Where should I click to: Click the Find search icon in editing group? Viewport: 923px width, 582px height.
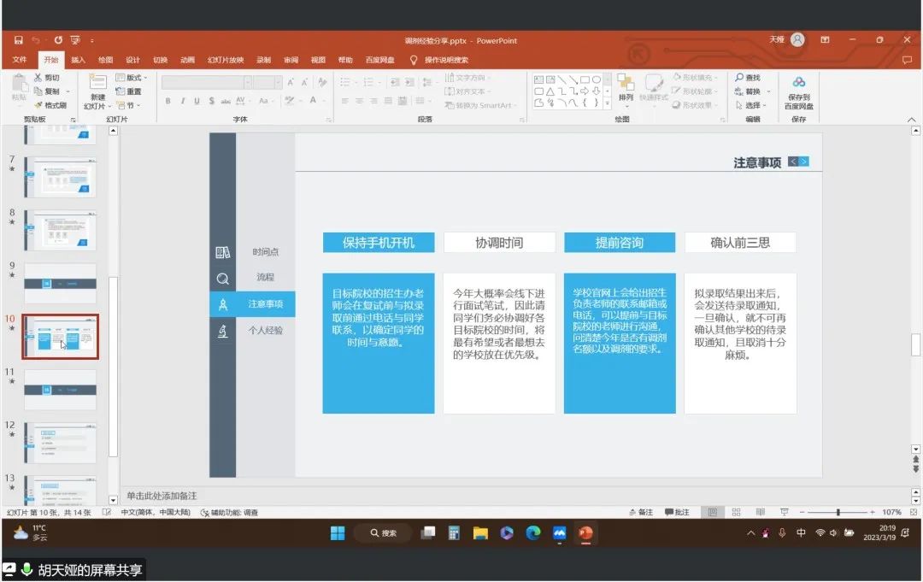pos(739,78)
